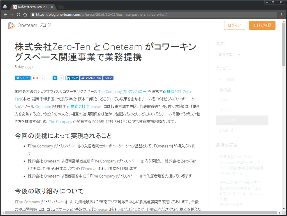287x216 pixels.
Task: Close the Zero-Ten browser tab
Action: [x=52, y=7]
